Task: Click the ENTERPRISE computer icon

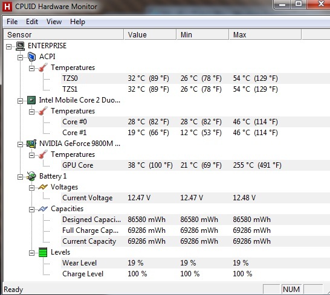Action: coord(20,46)
